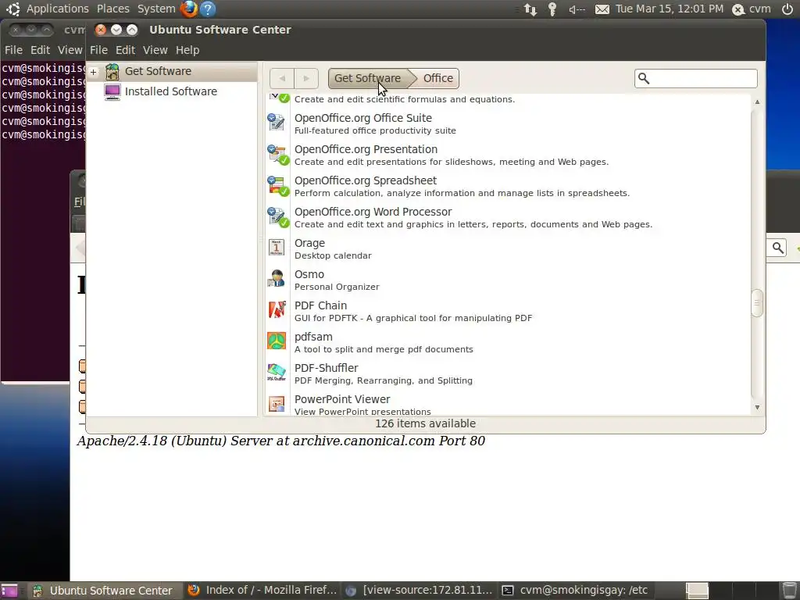Click the PowerPoint Viewer icon

coord(277,404)
